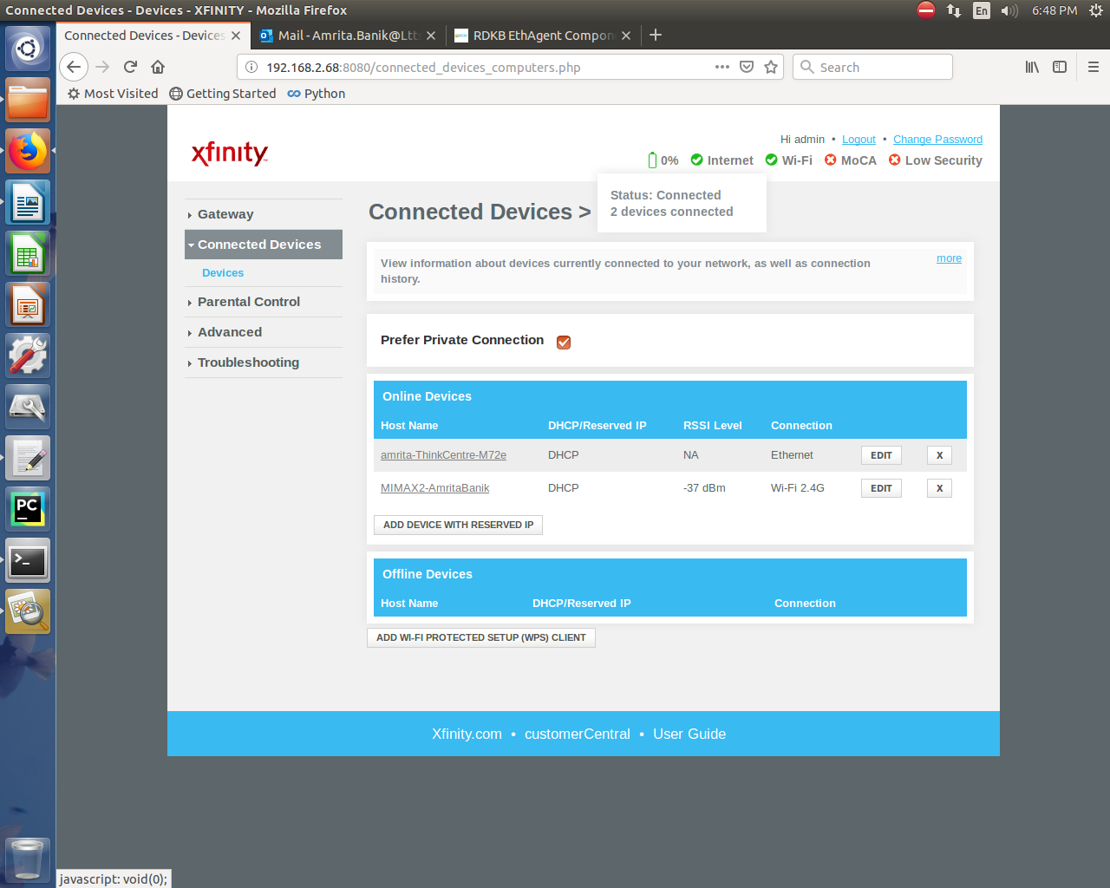Bookmark this page with the star icon
1110x888 pixels.
pos(771,67)
